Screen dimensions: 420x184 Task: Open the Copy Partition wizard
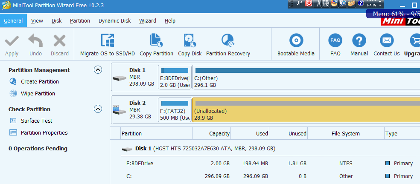pyautogui.click(x=156, y=40)
